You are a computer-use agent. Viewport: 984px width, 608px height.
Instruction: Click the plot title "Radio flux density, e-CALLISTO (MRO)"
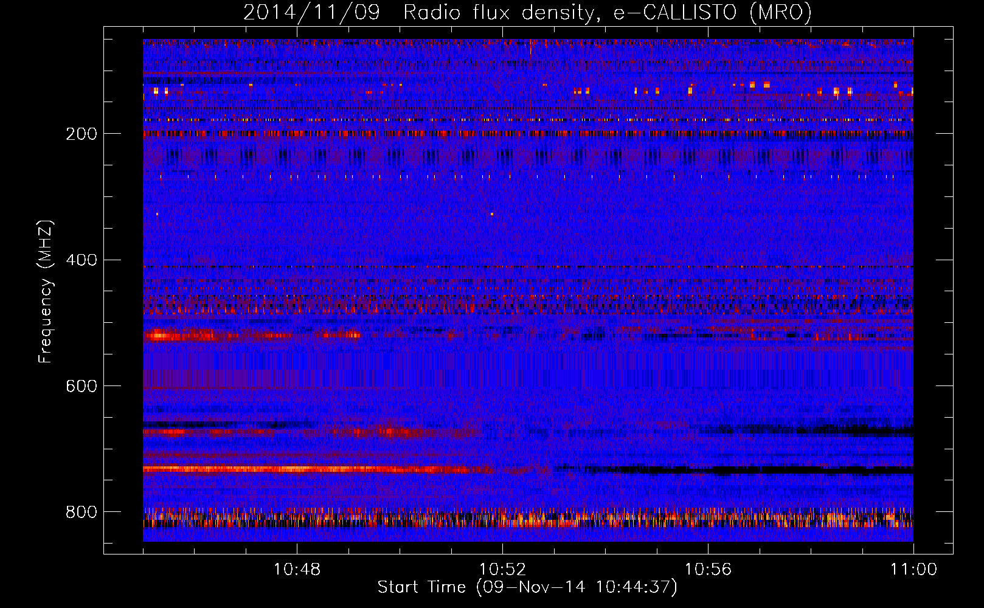coord(608,12)
